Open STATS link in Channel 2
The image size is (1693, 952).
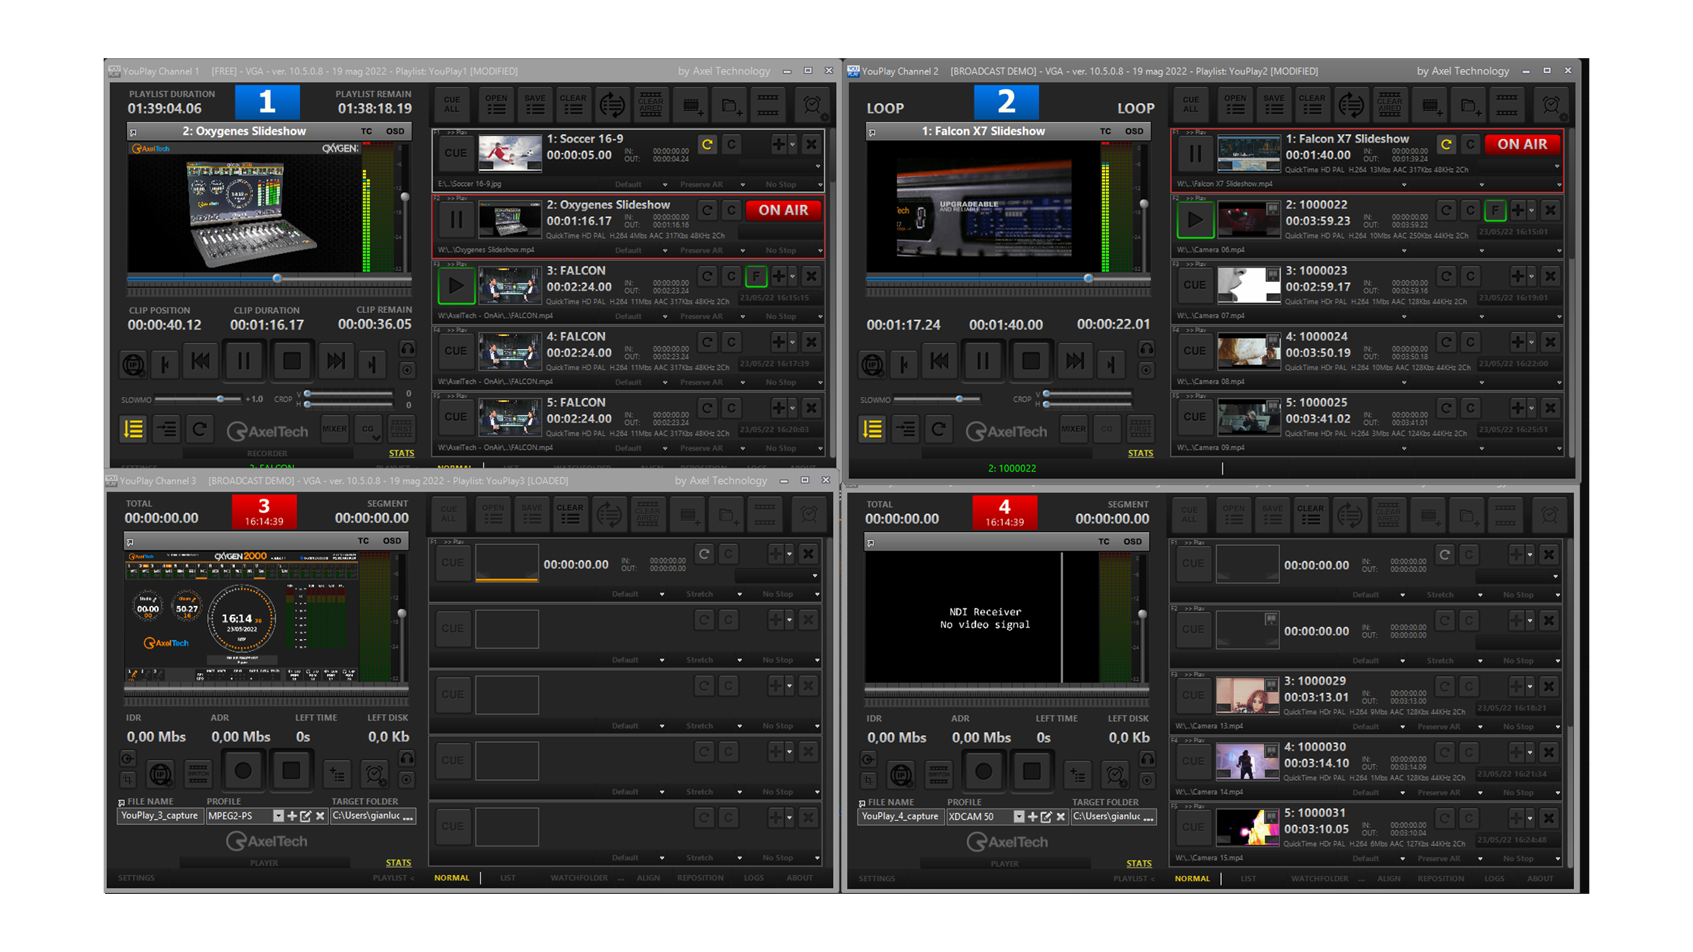1141,453
